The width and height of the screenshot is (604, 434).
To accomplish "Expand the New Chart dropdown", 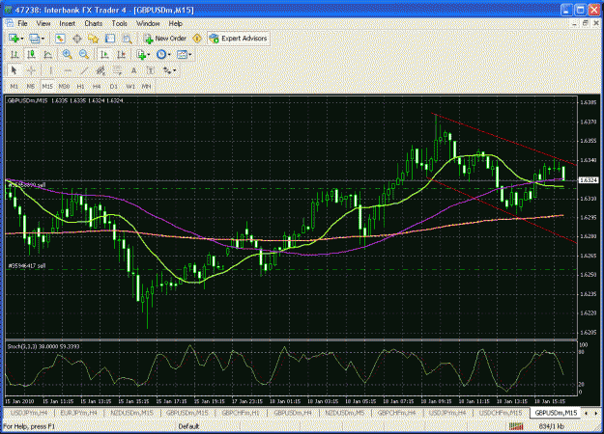I will point(22,39).
